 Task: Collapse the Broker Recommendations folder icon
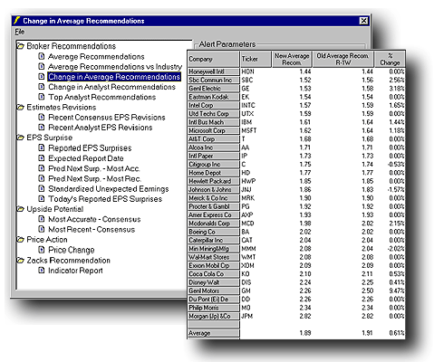[x=20, y=46]
